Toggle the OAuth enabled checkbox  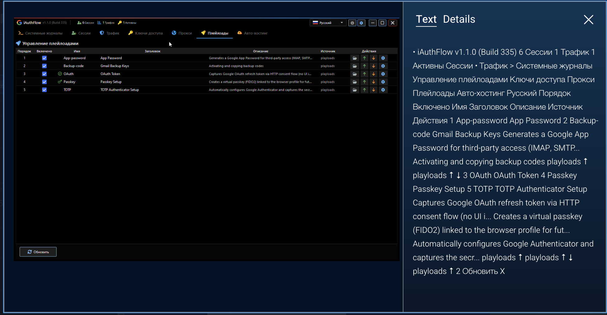coord(44,74)
